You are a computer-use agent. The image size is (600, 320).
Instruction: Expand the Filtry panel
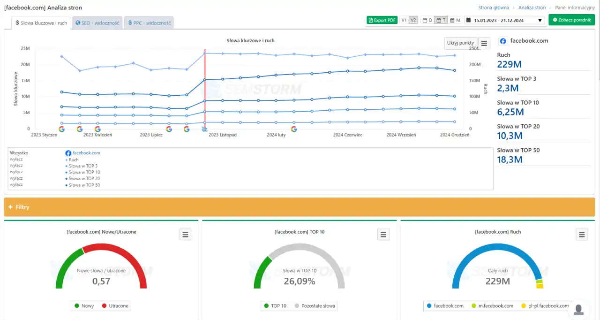(19, 207)
